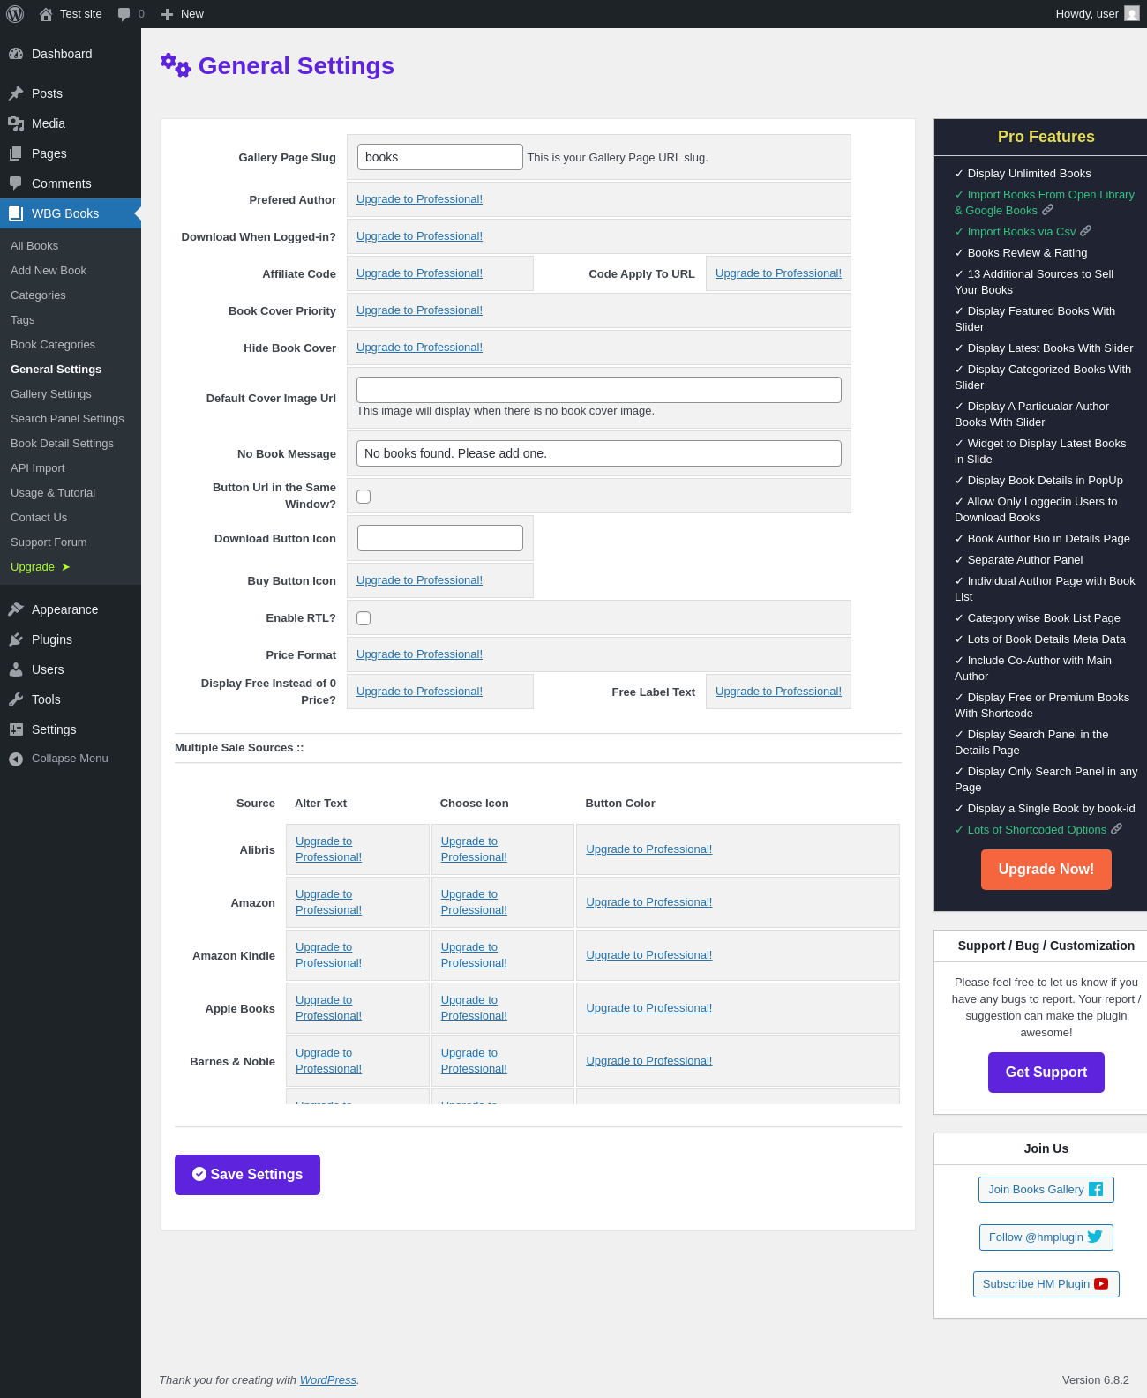
Task: Open Test site home icon
Action: click(x=46, y=14)
